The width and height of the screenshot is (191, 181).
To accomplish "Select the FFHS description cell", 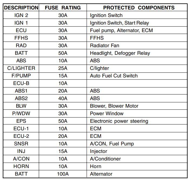I will coord(21,38).
